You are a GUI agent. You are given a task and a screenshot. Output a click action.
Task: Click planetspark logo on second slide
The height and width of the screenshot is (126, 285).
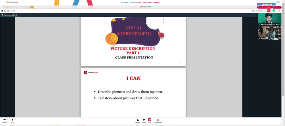91,72
